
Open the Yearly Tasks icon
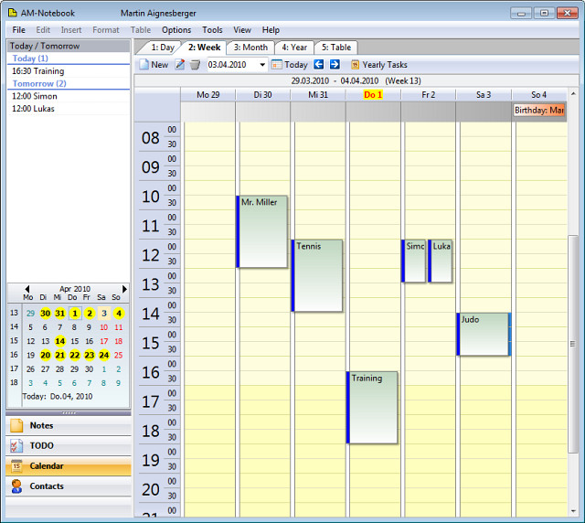click(x=356, y=65)
